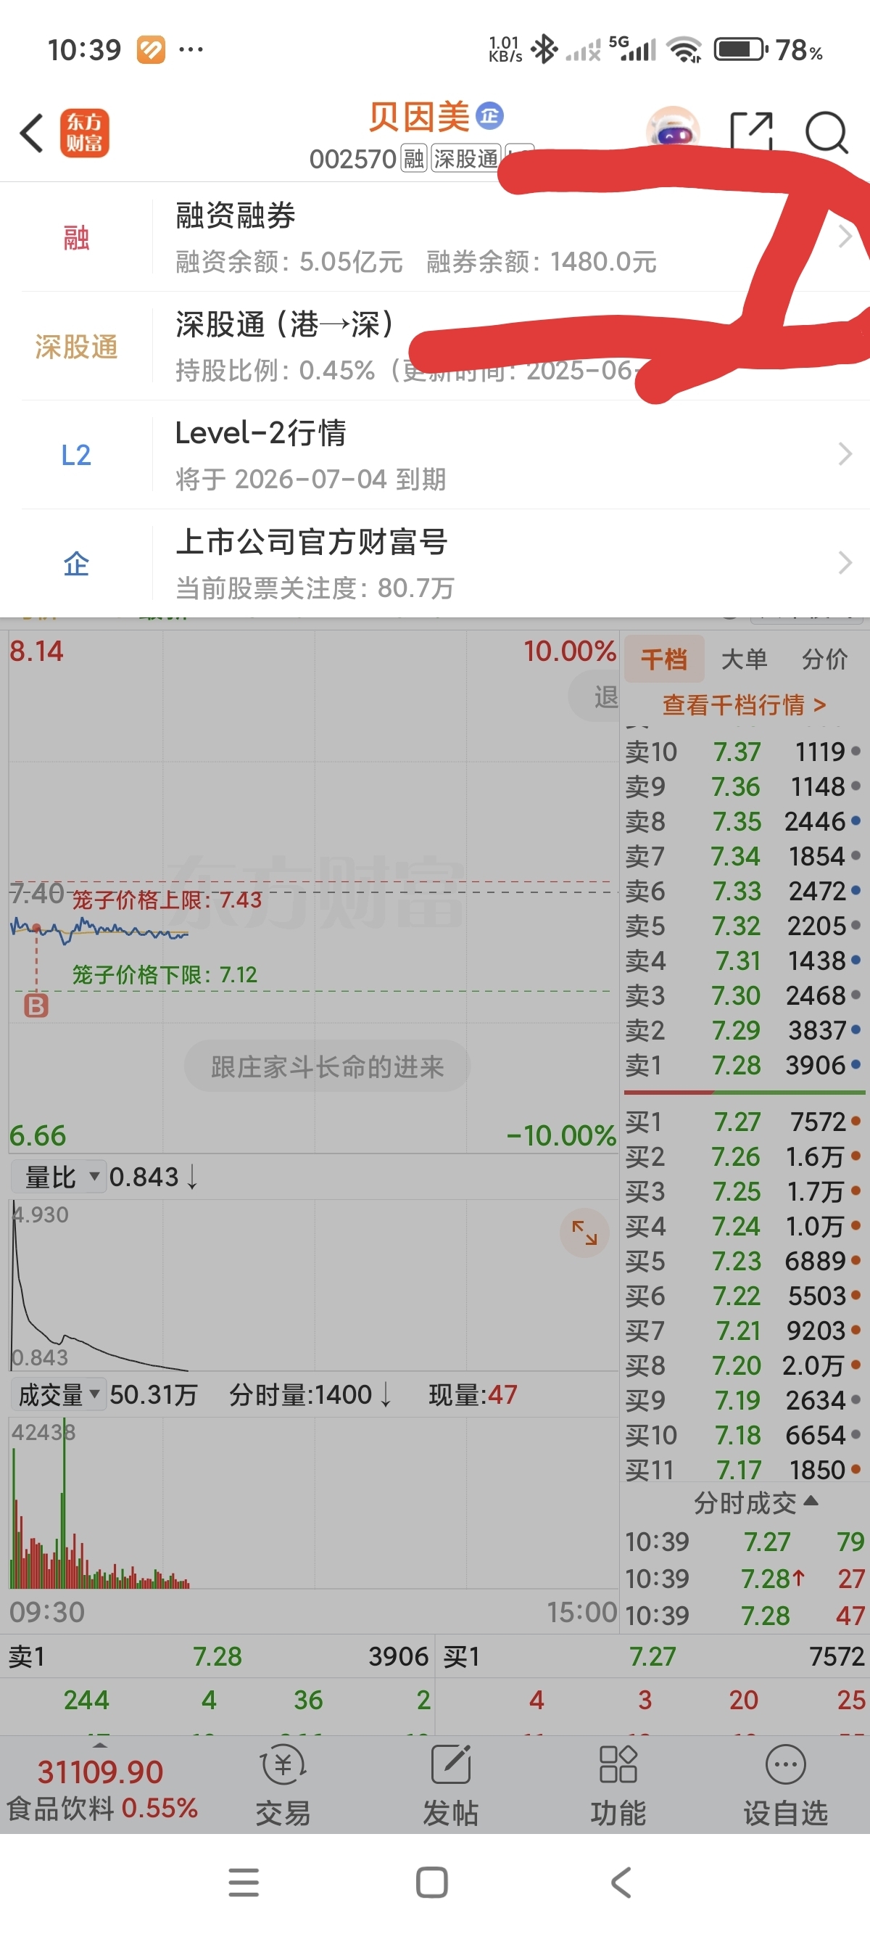This screenshot has height=1937, width=870.
Task: Open 发帖 post icon in bottom bar
Action: click(451, 1785)
